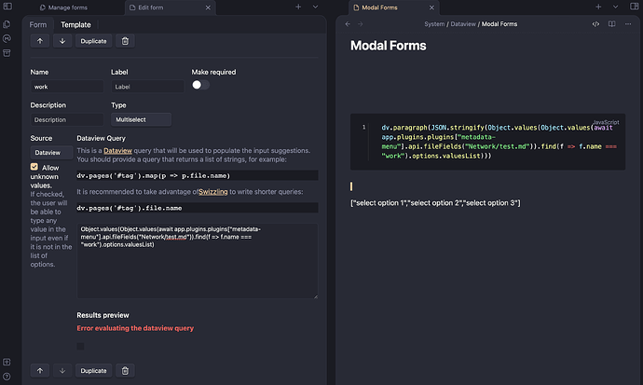Switch to reading view with the book icon

[x=612, y=24]
